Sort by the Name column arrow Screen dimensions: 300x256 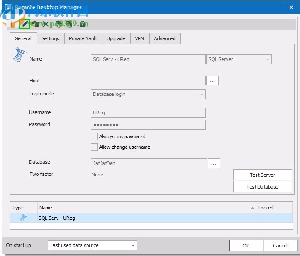(252, 208)
